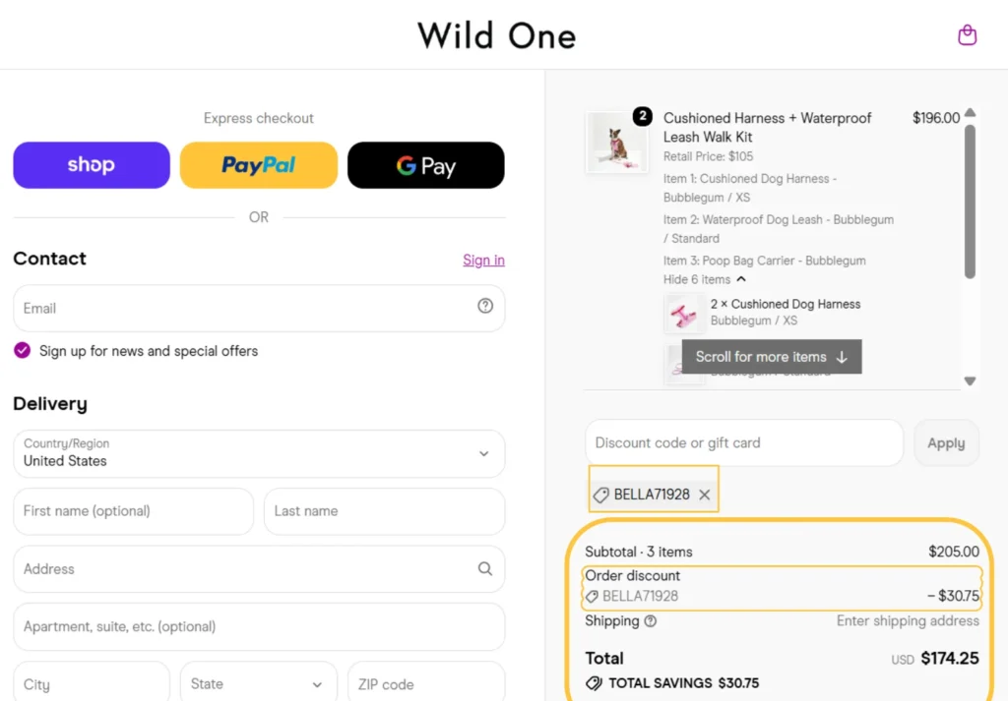This screenshot has height=701, width=1008.
Task: Click the Discount code or gift card field
Action: [x=744, y=443]
